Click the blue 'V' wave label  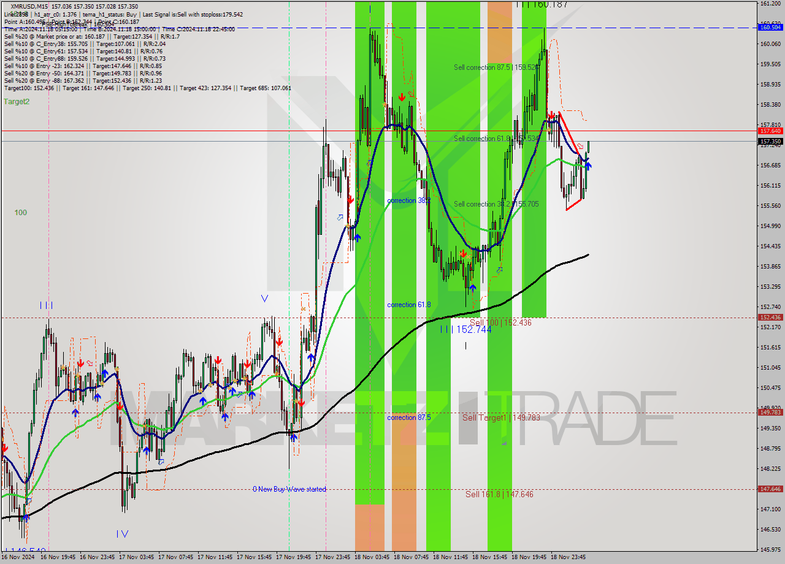264,299
